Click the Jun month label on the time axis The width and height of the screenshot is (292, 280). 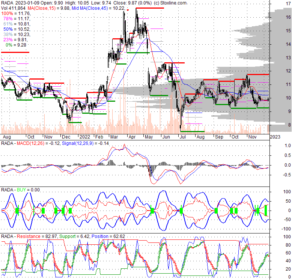[166, 137]
